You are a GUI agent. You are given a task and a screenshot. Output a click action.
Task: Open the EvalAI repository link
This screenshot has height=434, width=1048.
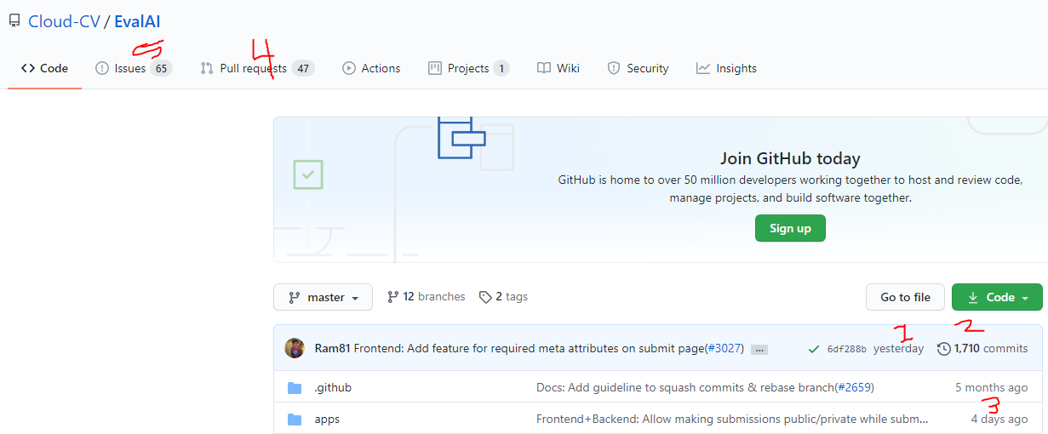pyautogui.click(x=137, y=21)
